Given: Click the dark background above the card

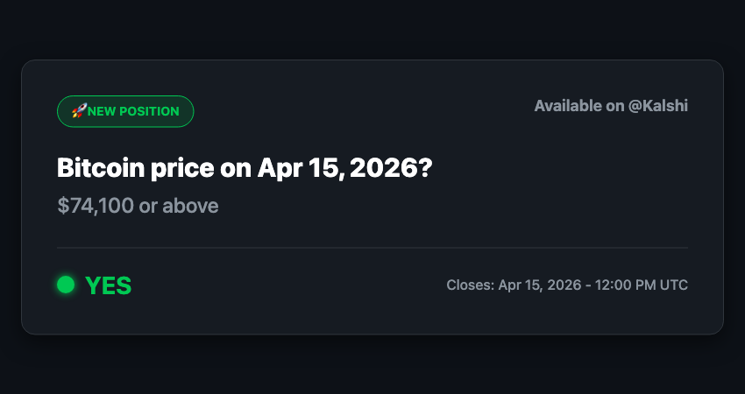Looking at the screenshot, I should click(x=372, y=28).
